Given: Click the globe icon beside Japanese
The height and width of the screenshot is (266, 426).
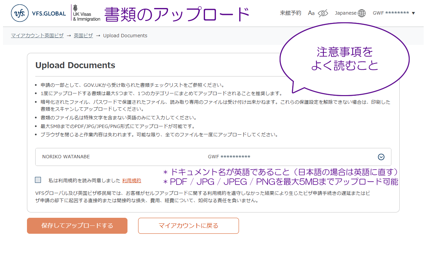Looking at the screenshot, I should click(x=362, y=13).
